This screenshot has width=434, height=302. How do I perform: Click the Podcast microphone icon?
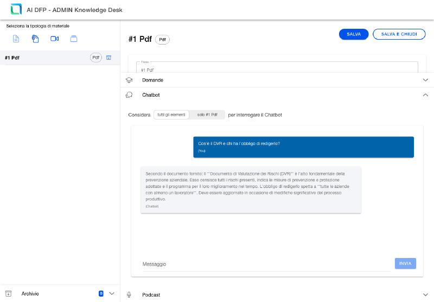tap(129, 295)
